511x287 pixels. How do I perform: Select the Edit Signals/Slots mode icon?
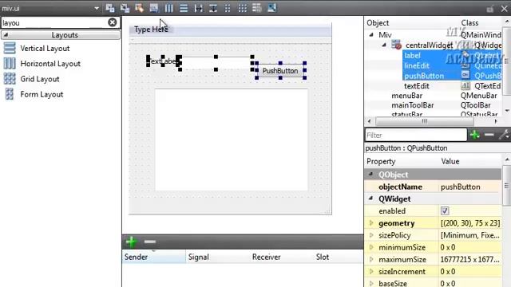pyautogui.click(x=125, y=8)
